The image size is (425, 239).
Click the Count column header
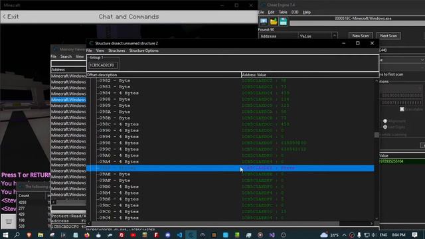point(24,196)
